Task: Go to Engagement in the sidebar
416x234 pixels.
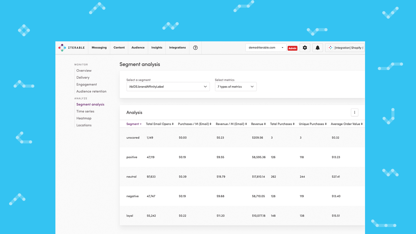Action: pos(86,84)
